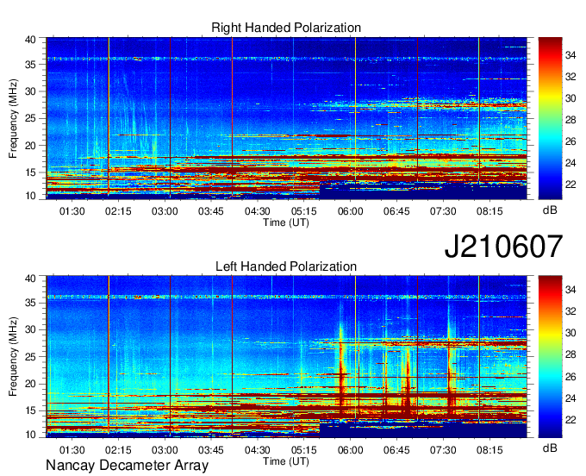Click 26 dB tick on left-handed colorbar
Viewport: 586px width, 476px height.
(x=570, y=377)
